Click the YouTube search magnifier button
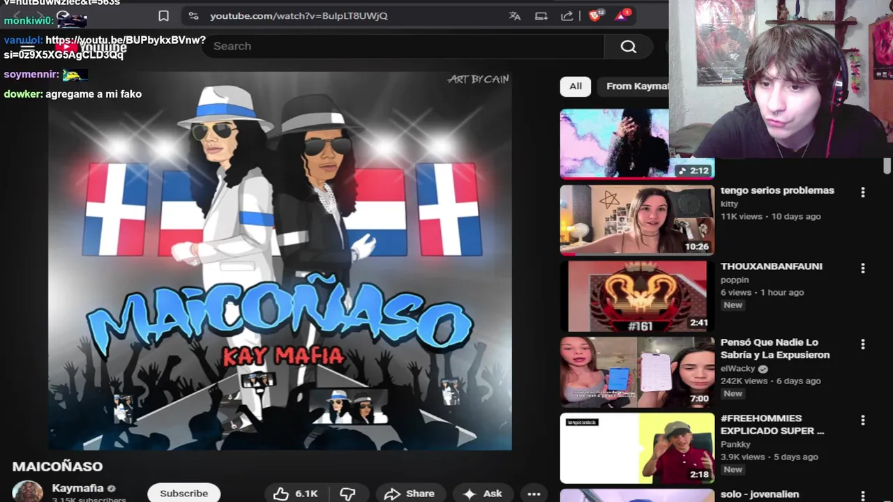The image size is (893, 502). 629,46
